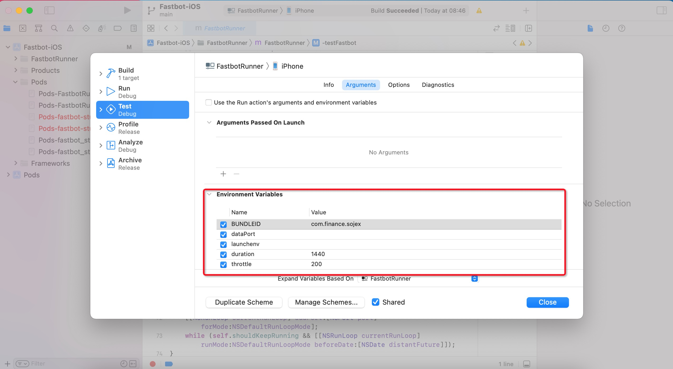
Task: Collapse the Environment Variables section
Action: point(209,194)
